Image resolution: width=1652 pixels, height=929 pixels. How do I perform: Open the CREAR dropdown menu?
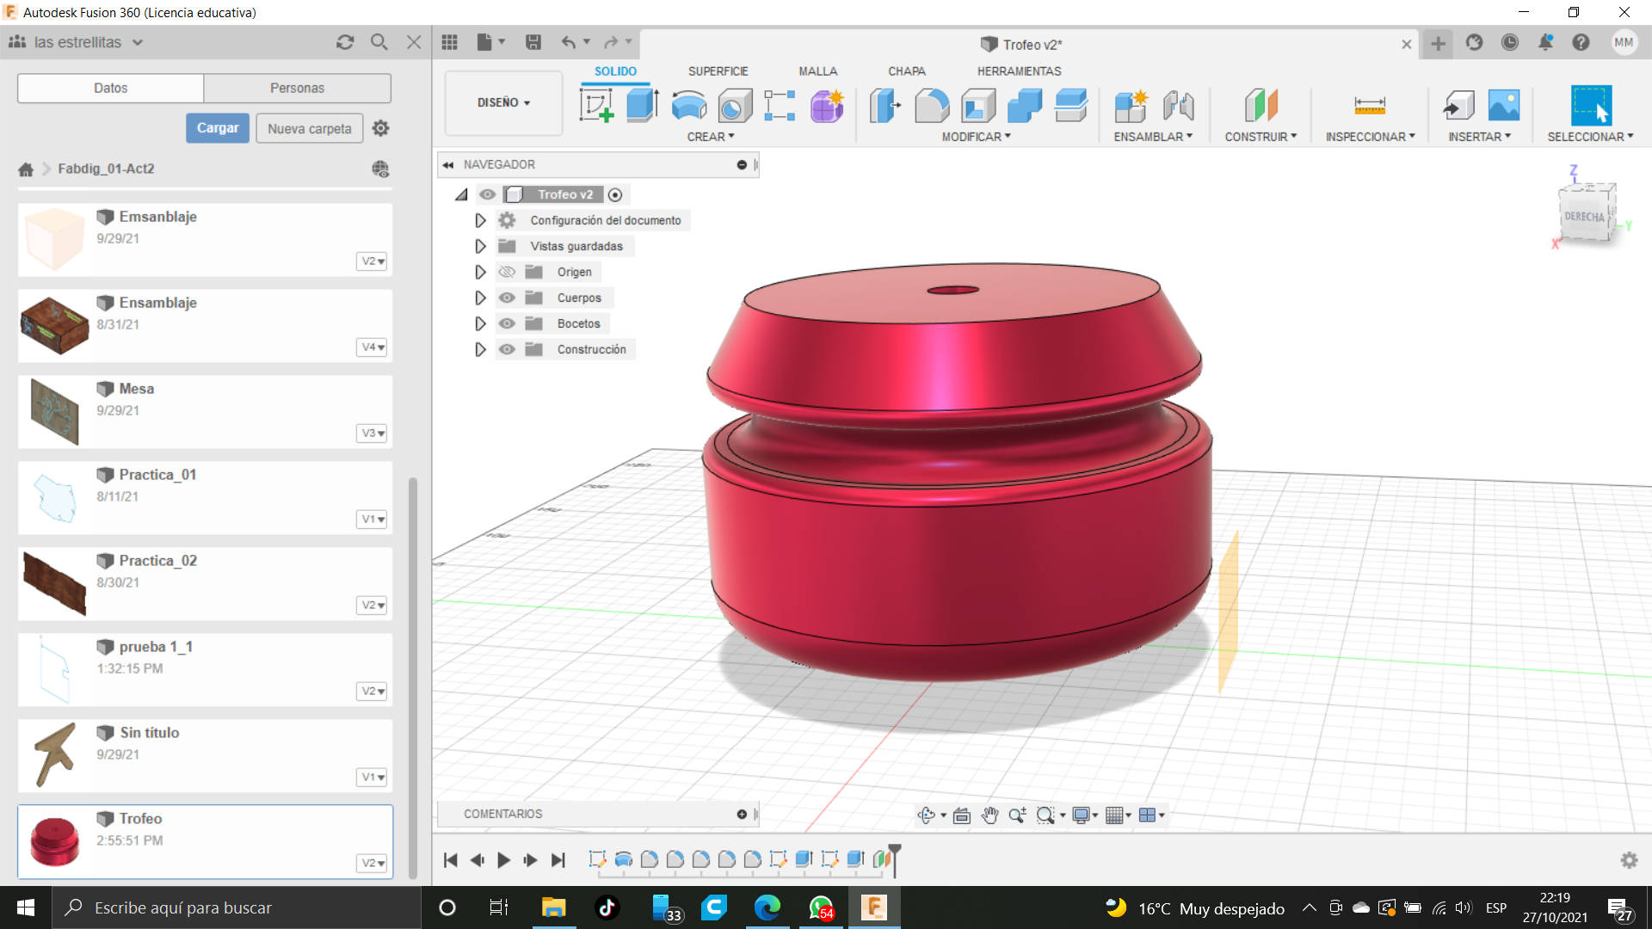pos(711,137)
